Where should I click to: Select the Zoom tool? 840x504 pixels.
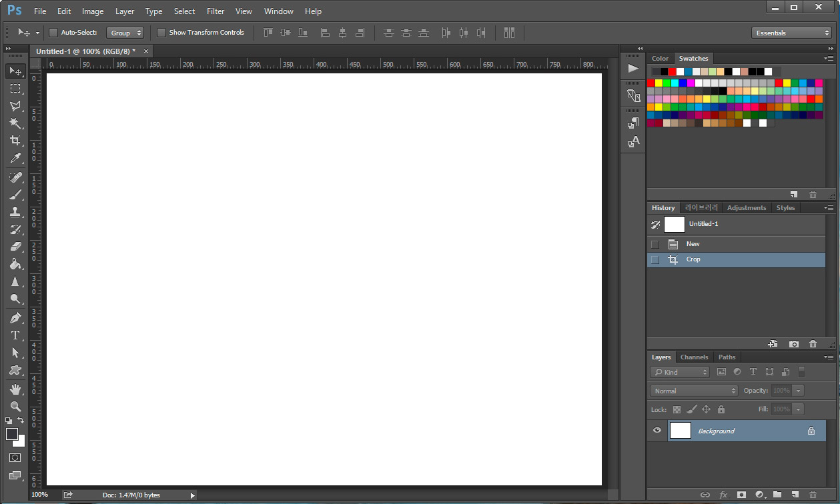(15, 407)
